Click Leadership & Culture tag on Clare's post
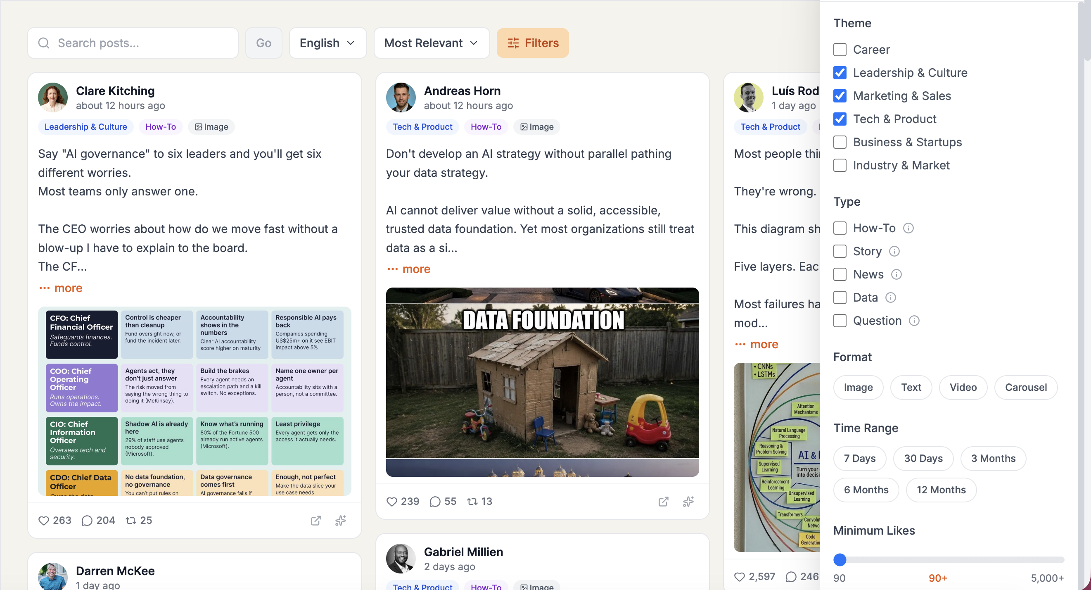This screenshot has width=1091, height=590. pyautogui.click(x=85, y=127)
